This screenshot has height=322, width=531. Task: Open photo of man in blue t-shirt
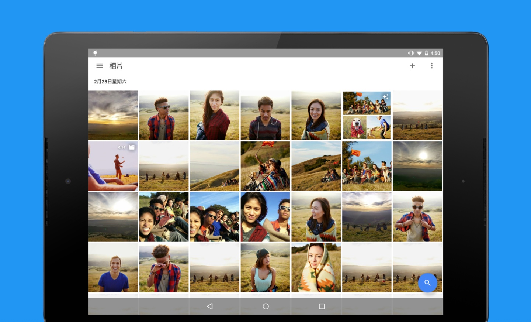pos(113,267)
